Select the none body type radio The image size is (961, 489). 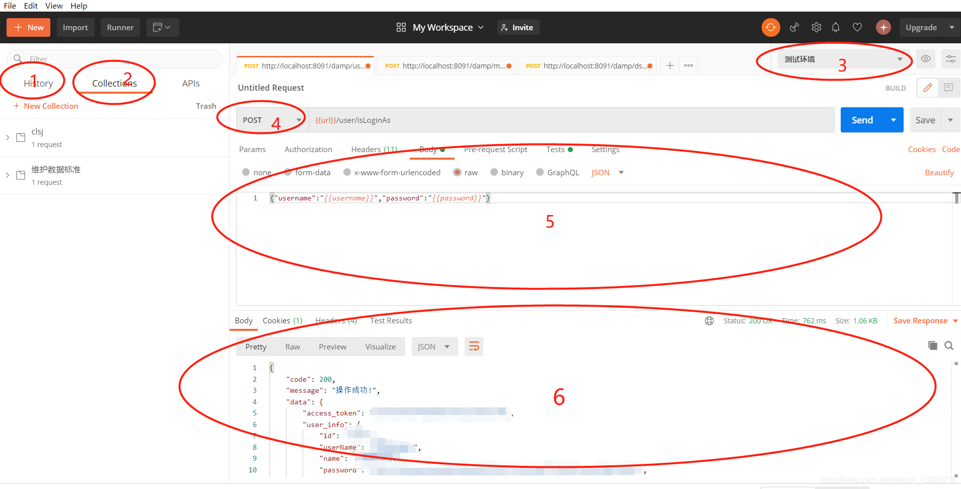coord(246,172)
